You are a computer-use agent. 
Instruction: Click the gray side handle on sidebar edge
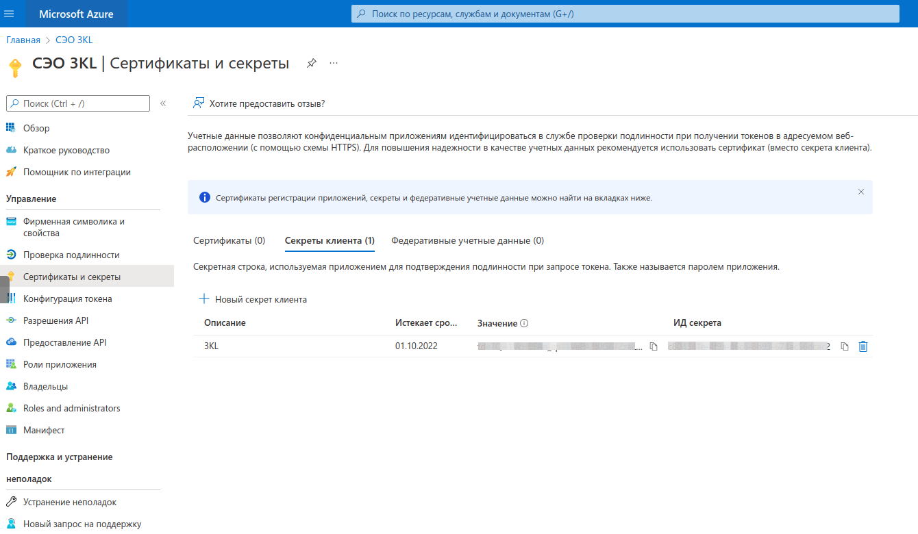(4, 290)
